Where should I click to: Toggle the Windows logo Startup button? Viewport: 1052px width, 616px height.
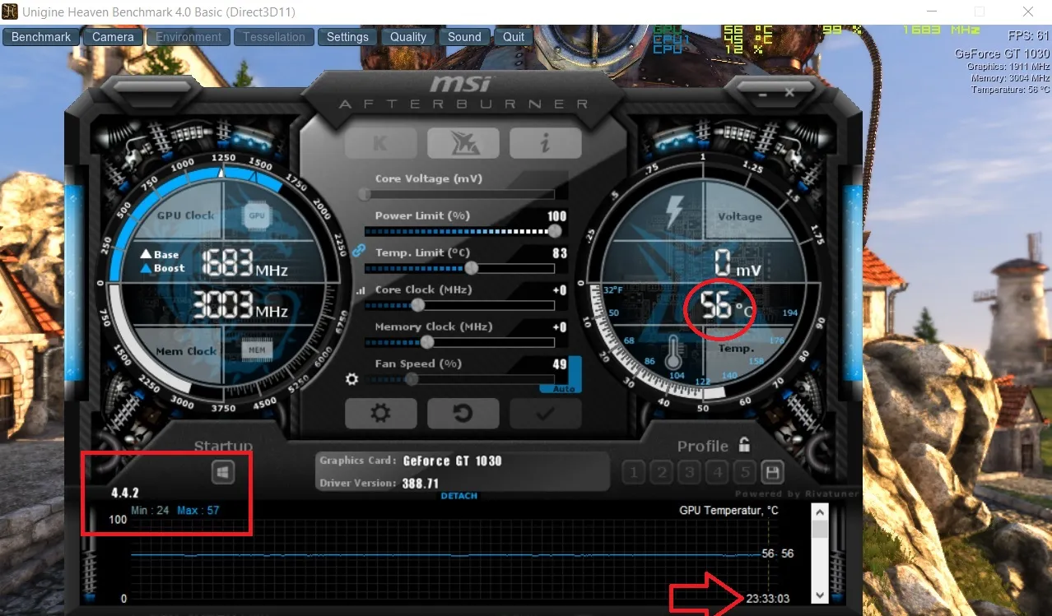tap(223, 472)
